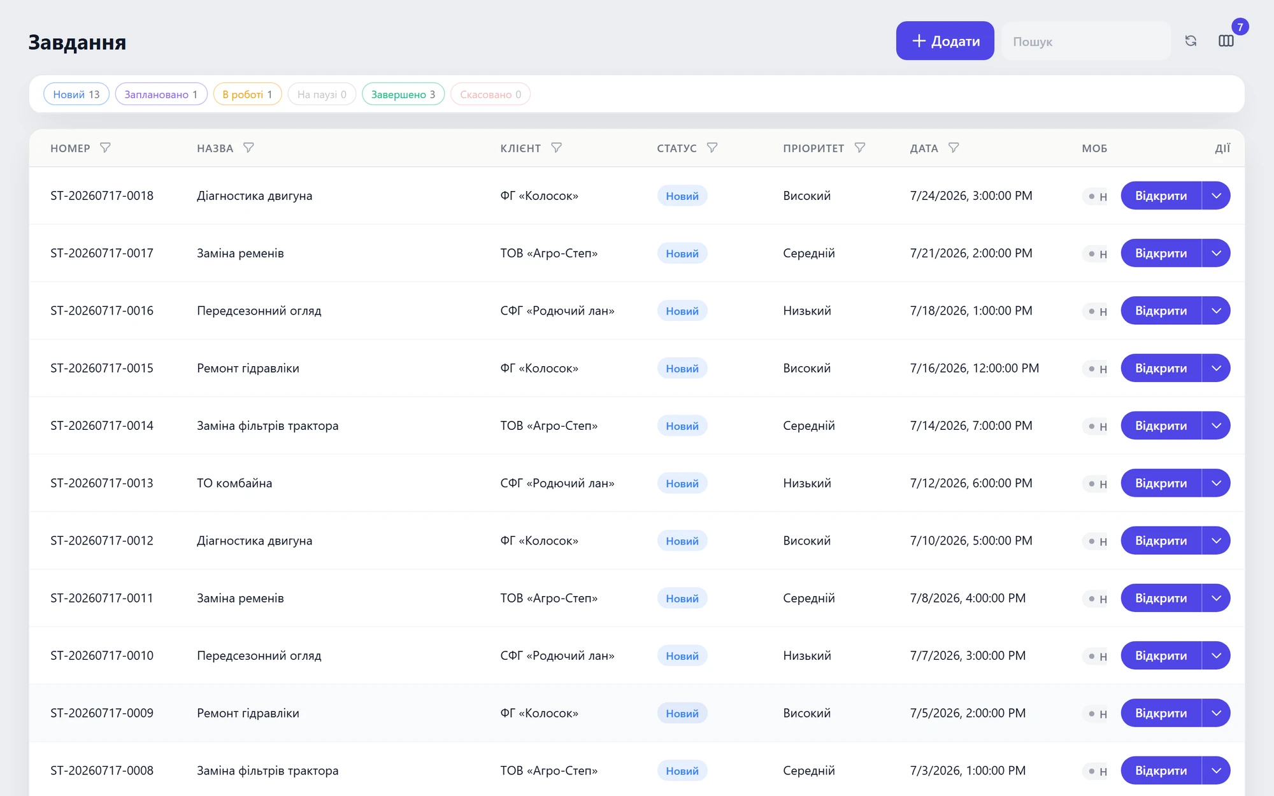The width and height of the screenshot is (1274, 796).
Task: Toggle the Новий 13 status filter chip
Action: 76,94
